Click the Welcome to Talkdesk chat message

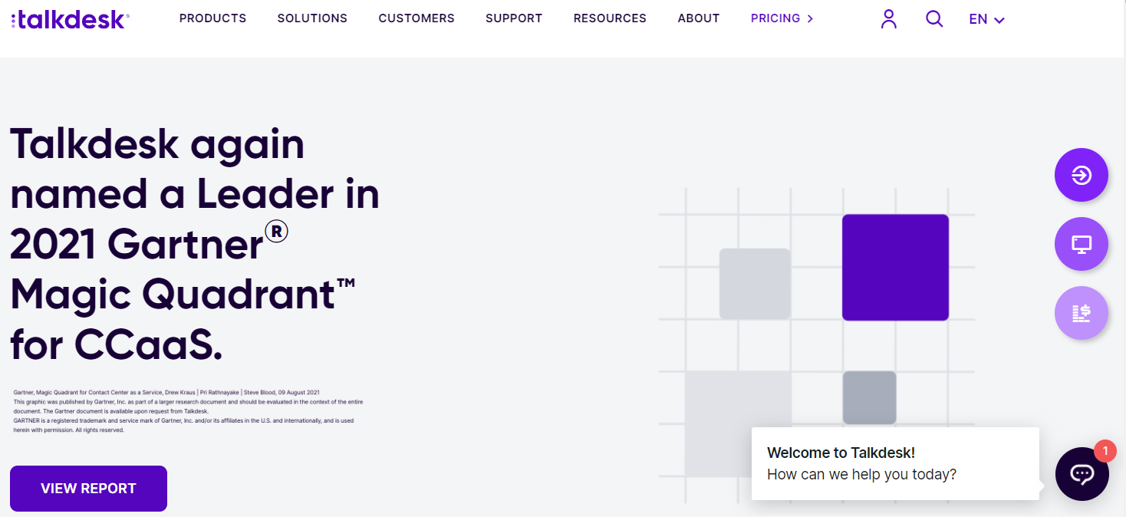coord(895,464)
